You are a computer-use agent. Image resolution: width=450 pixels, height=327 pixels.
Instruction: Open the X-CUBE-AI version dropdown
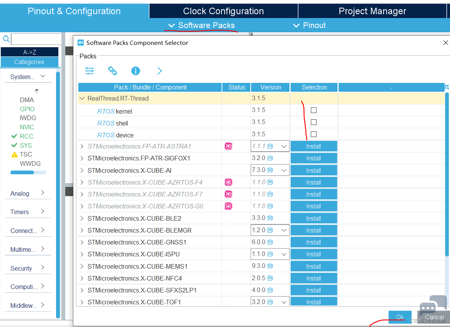coord(284,170)
